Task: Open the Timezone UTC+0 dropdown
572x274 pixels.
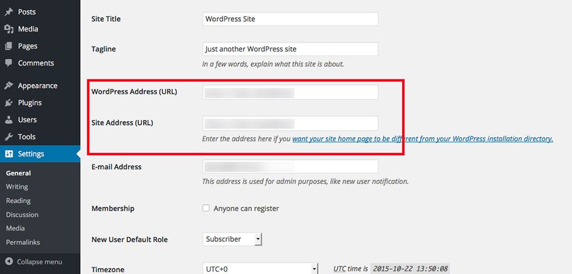Action: click(260, 269)
